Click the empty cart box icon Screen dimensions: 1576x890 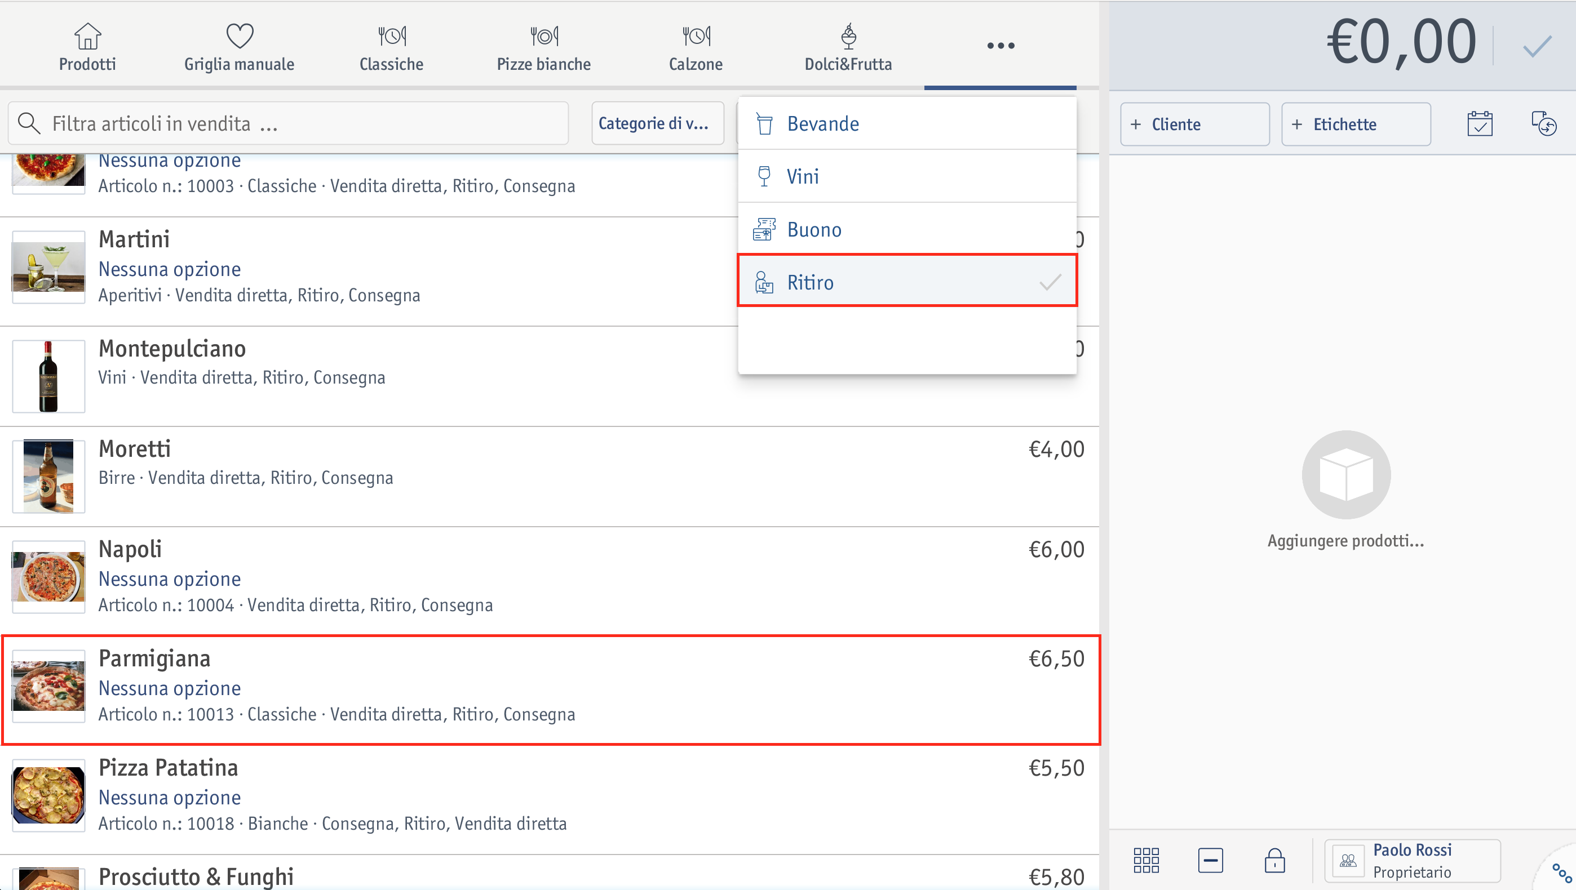(x=1346, y=474)
